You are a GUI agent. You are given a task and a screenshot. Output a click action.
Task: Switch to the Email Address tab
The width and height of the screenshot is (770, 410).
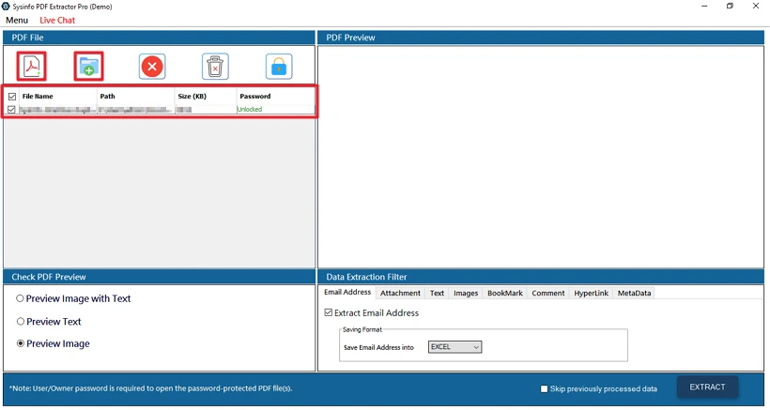coord(347,293)
